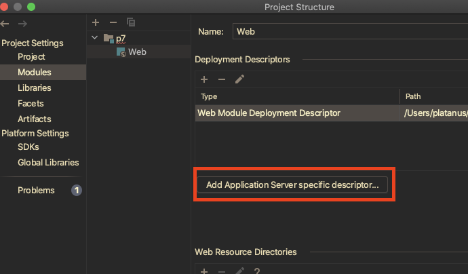Open the SDKs platform settings
This screenshot has height=274, width=468.
click(28, 147)
